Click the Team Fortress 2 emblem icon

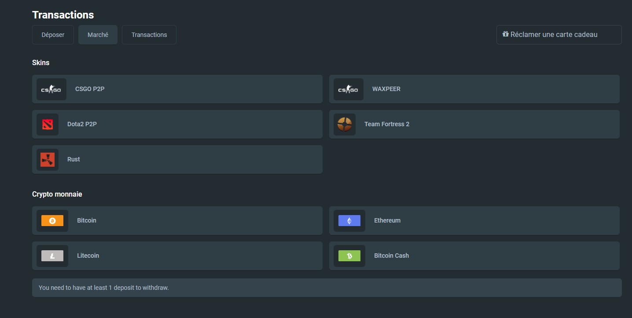345,124
